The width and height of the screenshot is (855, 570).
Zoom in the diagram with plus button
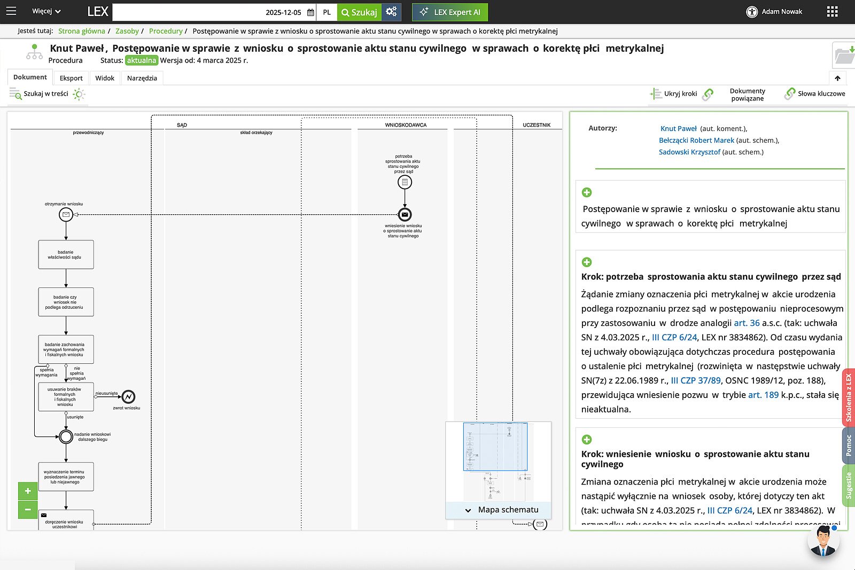click(28, 491)
